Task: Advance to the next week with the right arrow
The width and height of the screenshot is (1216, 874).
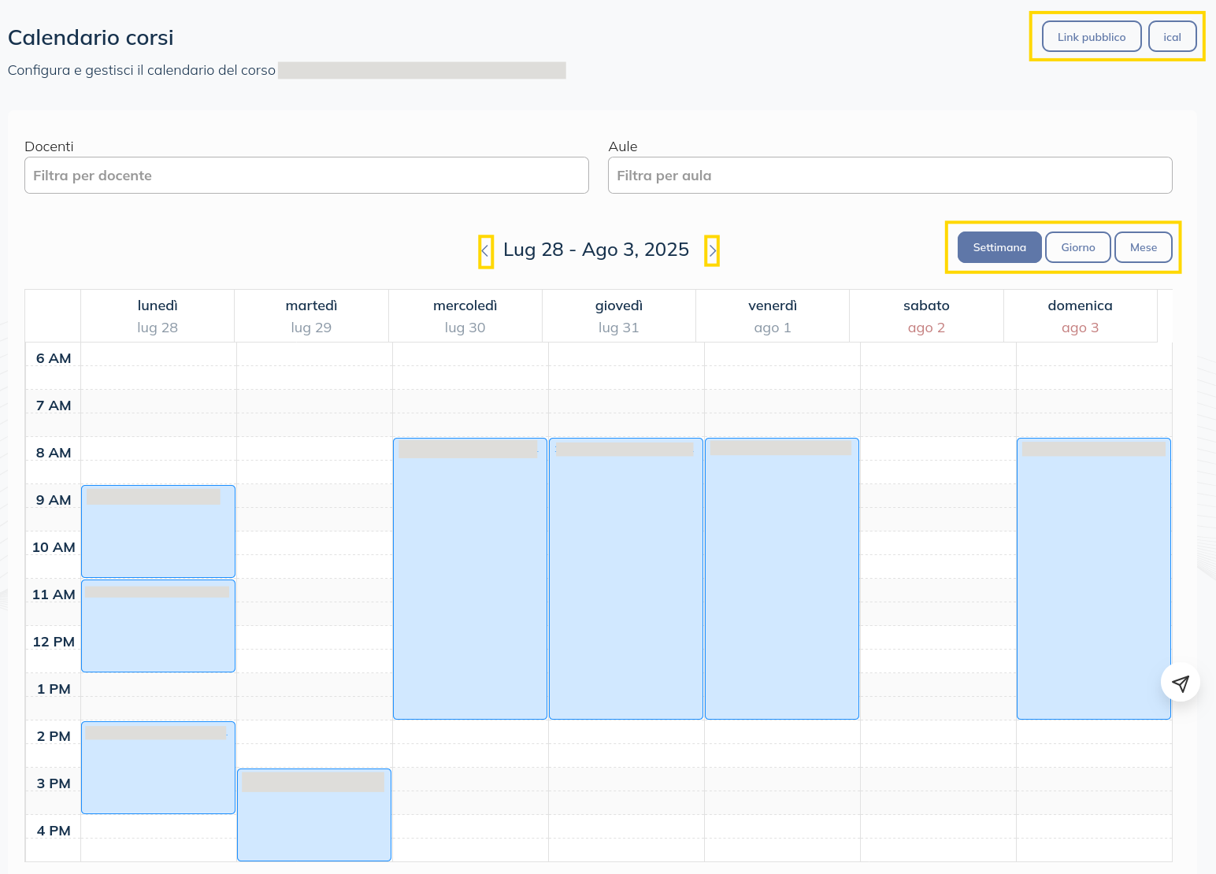Action: coord(711,250)
